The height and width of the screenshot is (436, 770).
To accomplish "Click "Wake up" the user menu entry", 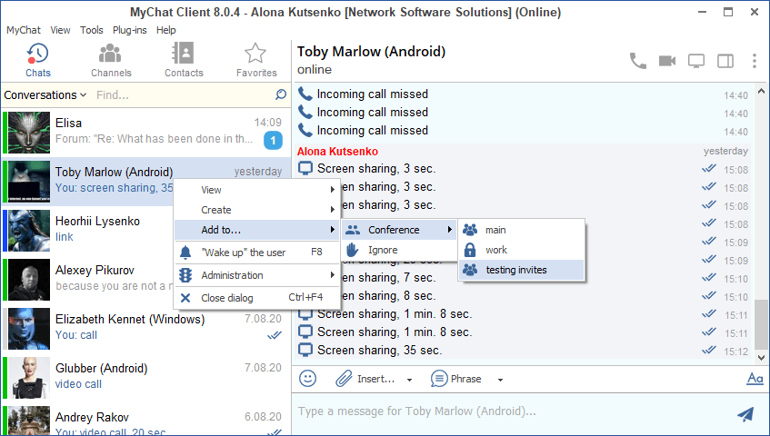I will pos(243,253).
